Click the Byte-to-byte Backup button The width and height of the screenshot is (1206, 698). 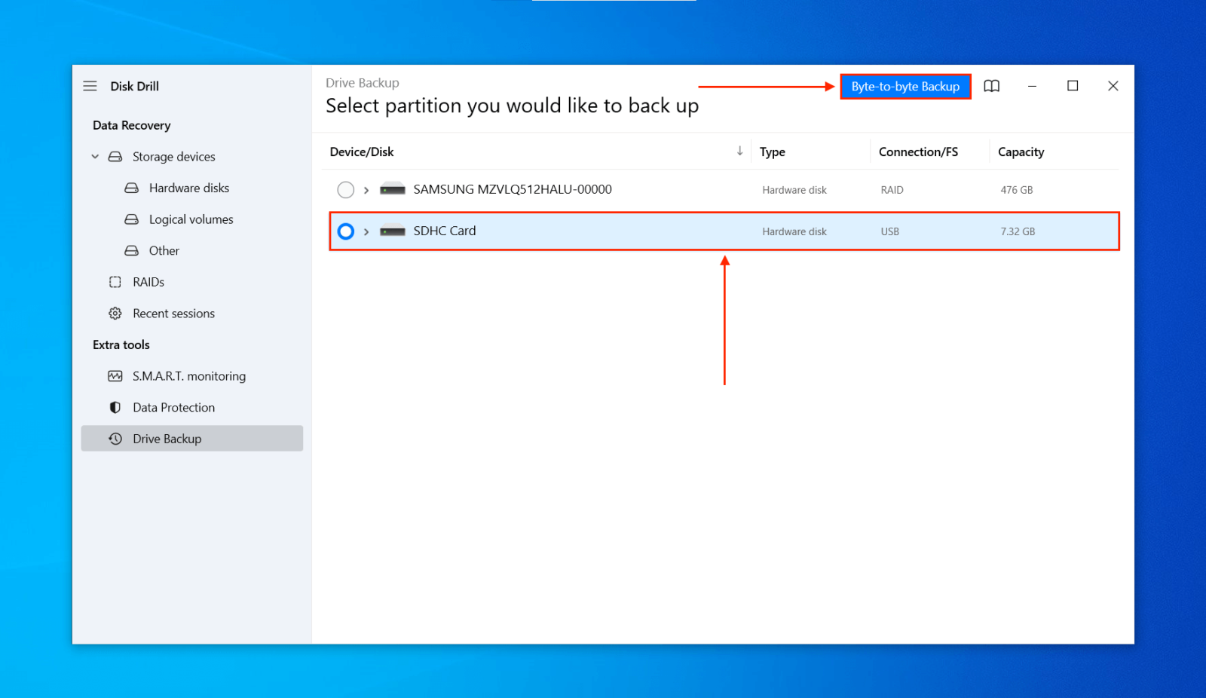[905, 86]
